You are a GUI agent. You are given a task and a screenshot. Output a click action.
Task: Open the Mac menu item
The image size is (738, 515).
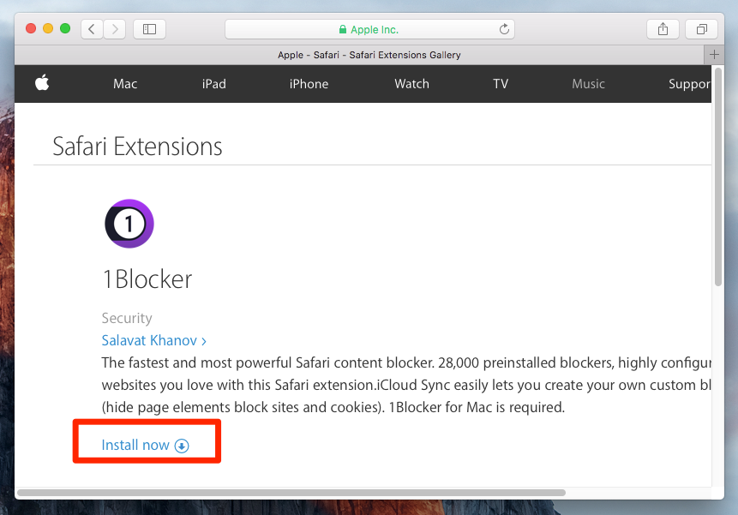pos(125,84)
